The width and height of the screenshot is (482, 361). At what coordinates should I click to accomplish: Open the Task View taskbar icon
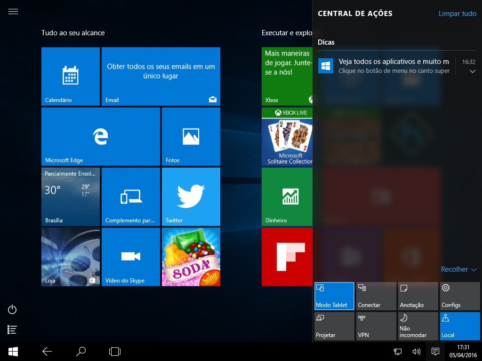click(115, 351)
